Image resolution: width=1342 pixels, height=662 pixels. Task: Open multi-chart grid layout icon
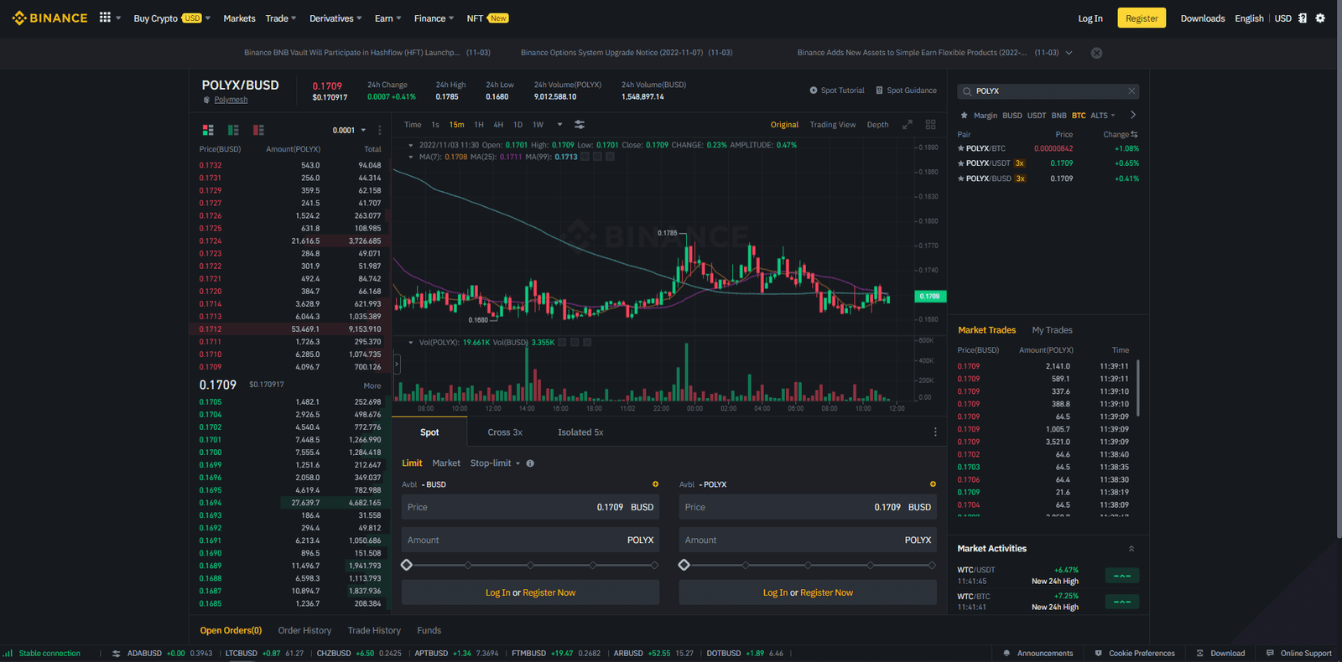[930, 124]
